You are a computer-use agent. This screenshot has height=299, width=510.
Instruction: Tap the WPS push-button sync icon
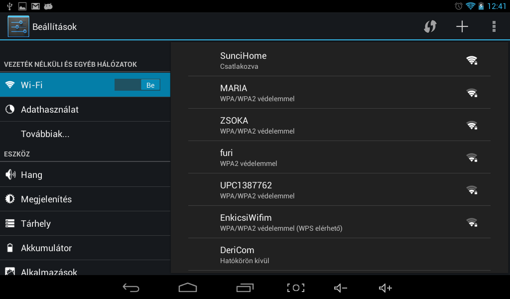coord(430,26)
